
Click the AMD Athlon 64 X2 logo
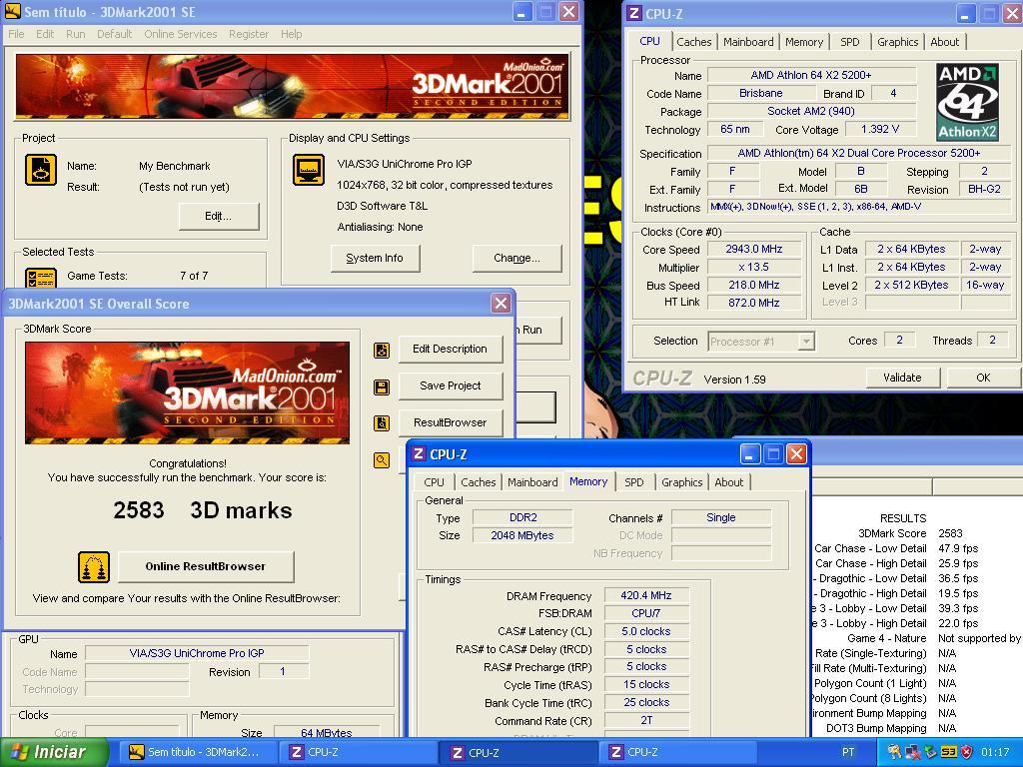967,102
